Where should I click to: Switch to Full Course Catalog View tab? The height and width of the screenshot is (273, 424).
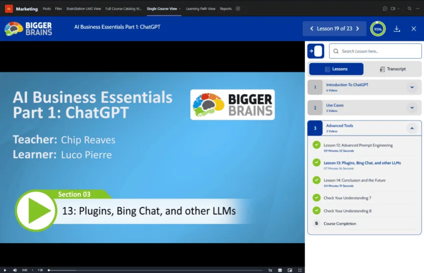coord(124,8)
